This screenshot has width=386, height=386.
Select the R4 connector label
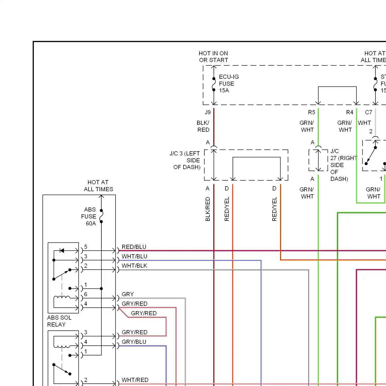[x=349, y=112]
